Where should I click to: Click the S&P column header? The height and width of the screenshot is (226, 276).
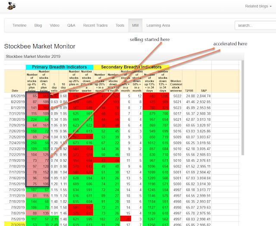pyautogui.click(x=204, y=91)
